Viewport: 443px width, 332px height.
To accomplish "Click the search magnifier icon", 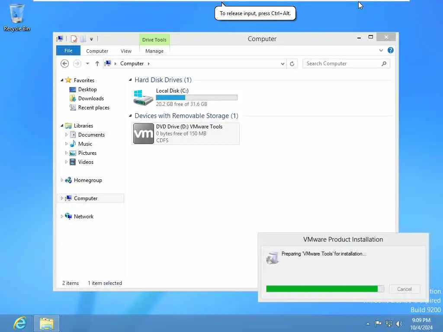I will tap(384, 64).
